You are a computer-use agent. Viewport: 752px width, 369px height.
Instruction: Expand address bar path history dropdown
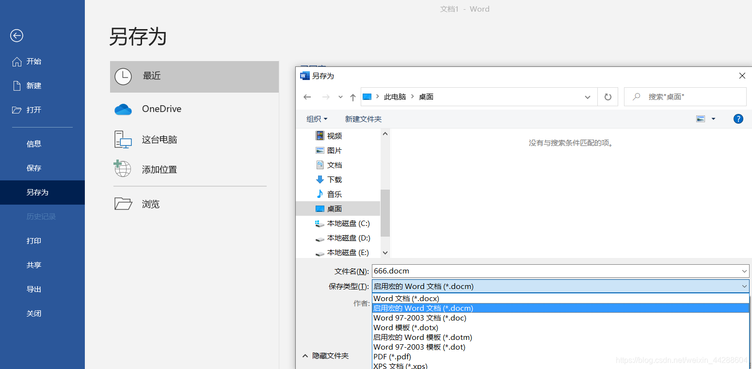tap(588, 97)
